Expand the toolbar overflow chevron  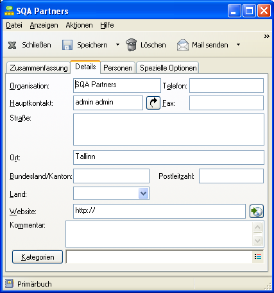(266, 36)
